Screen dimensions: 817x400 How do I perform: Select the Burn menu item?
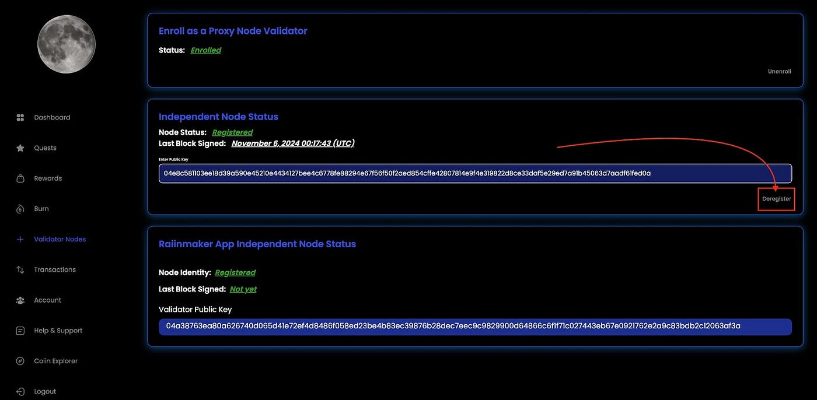[x=41, y=209]
